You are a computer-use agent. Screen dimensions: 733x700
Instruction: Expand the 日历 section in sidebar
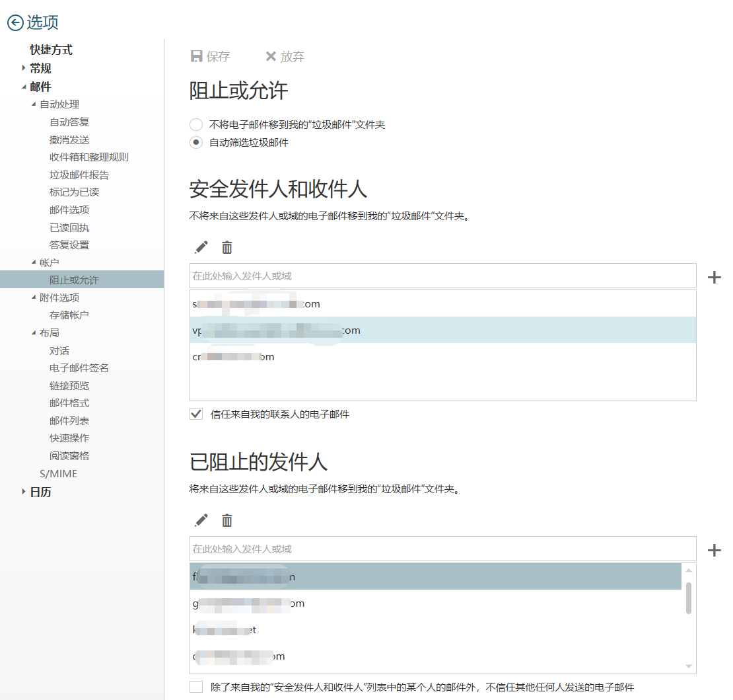[24, 492]
